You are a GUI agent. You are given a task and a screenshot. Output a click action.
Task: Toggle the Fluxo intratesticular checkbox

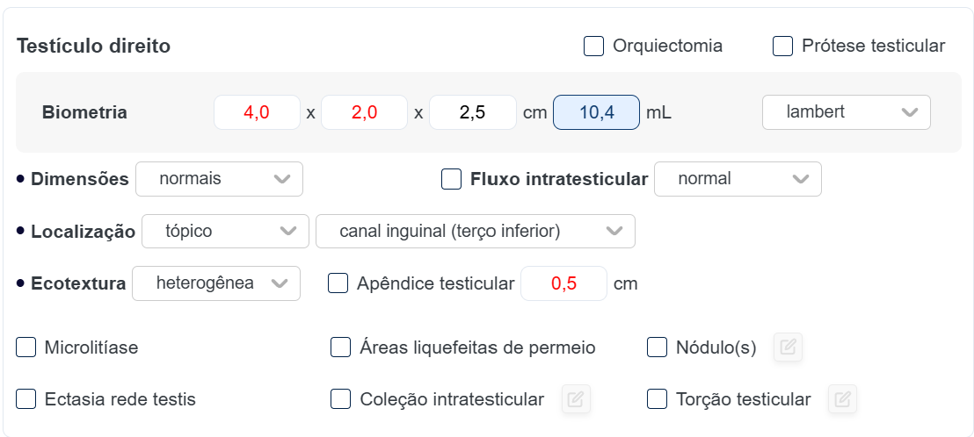[x=451, y=179]
